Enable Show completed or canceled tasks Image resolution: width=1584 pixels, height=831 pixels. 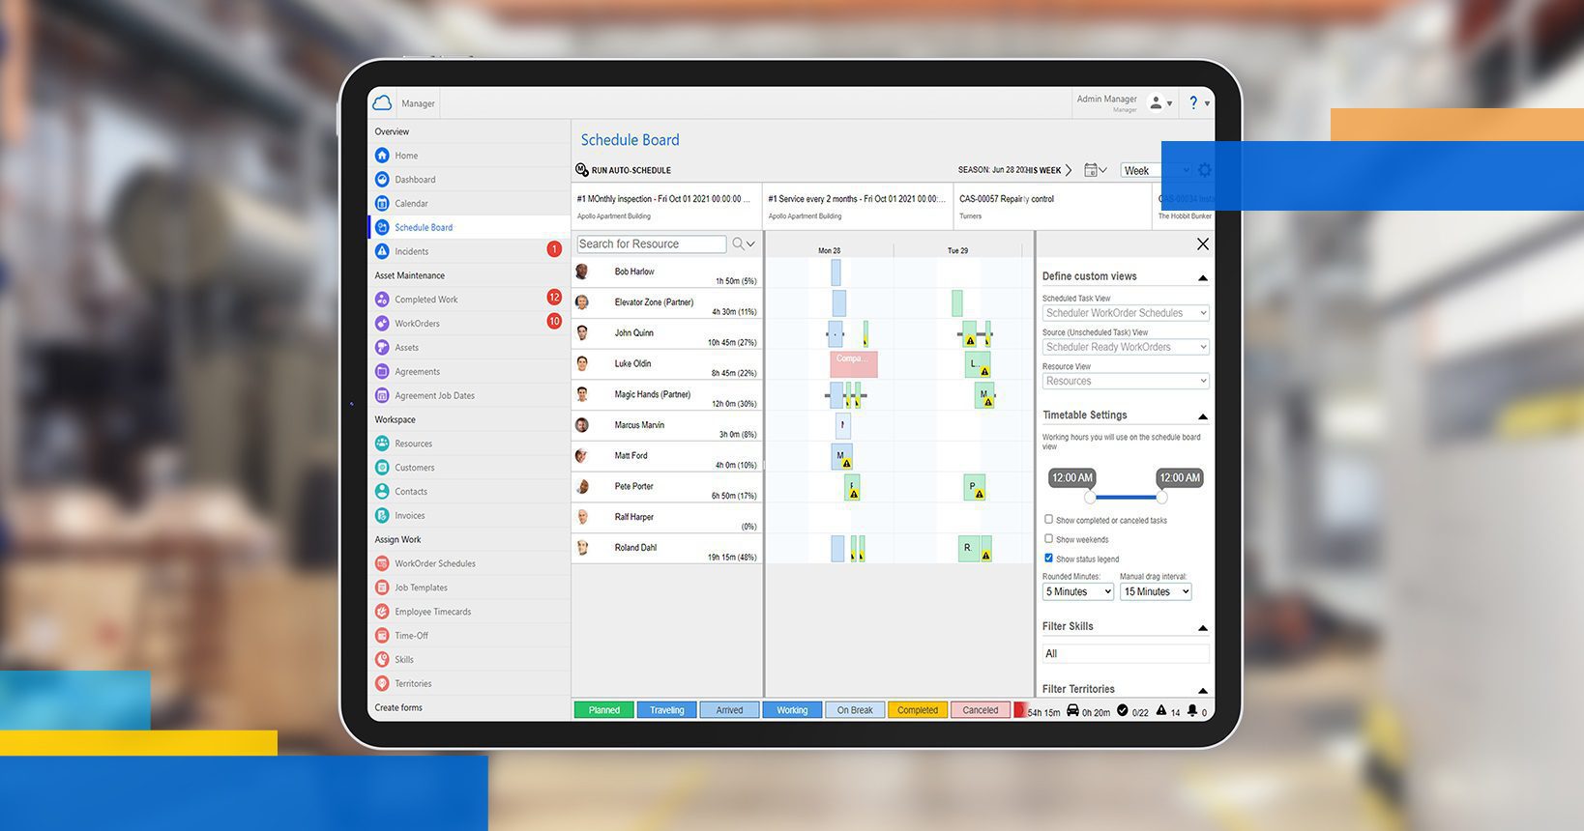(x=1048, y=520)
